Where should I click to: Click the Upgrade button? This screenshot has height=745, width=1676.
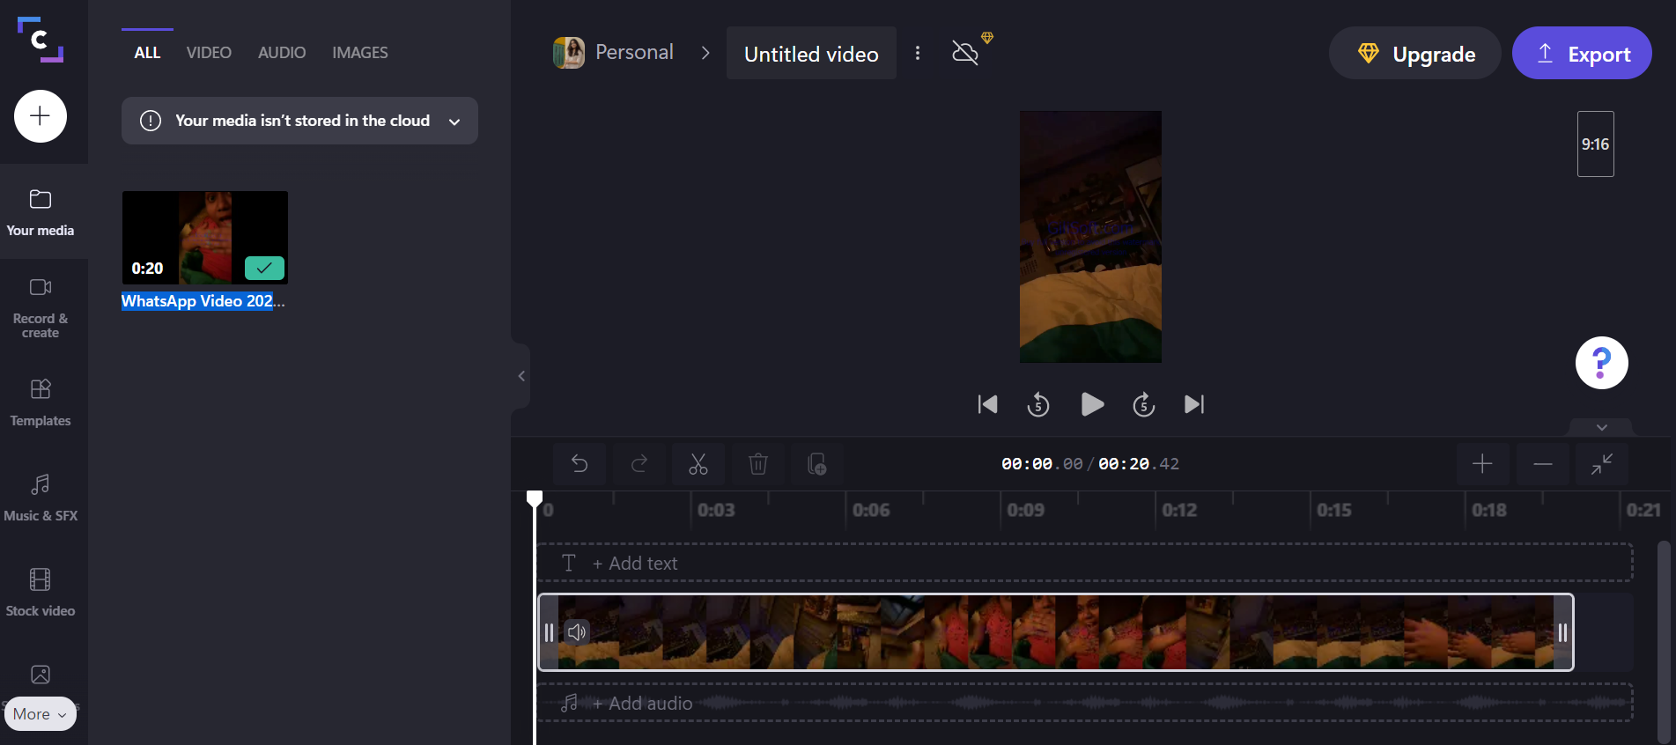tap(1415, 54)
